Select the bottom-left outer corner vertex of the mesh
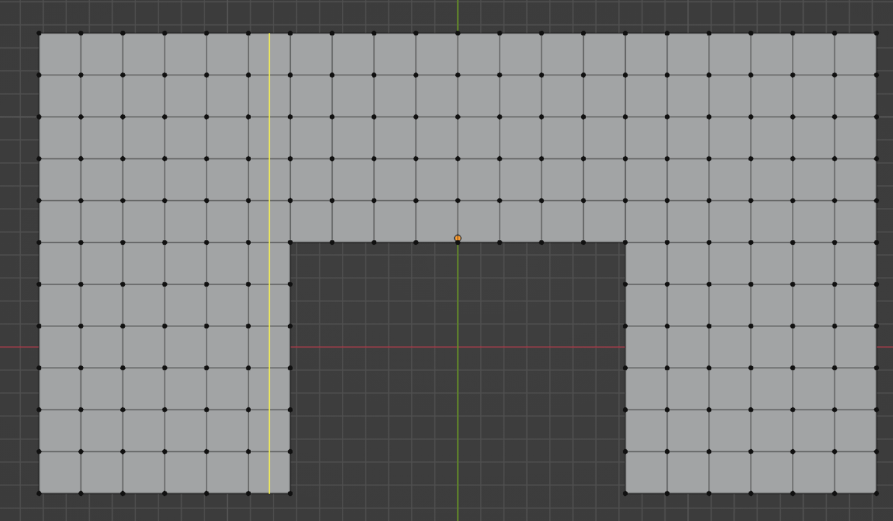 (x=39, y=493)
